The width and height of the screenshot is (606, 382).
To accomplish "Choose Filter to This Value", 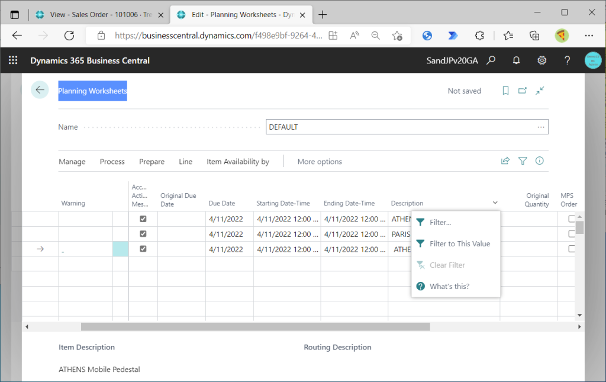I will 456,243.
